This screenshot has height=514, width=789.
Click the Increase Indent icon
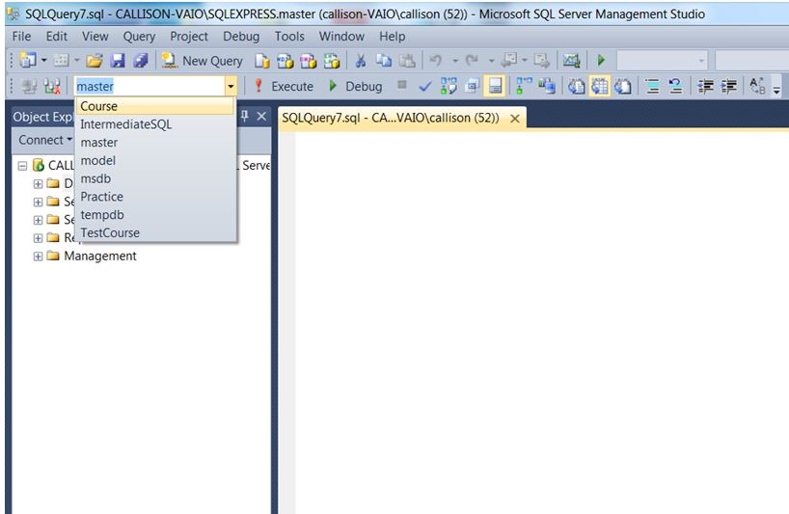pos(728,87)
